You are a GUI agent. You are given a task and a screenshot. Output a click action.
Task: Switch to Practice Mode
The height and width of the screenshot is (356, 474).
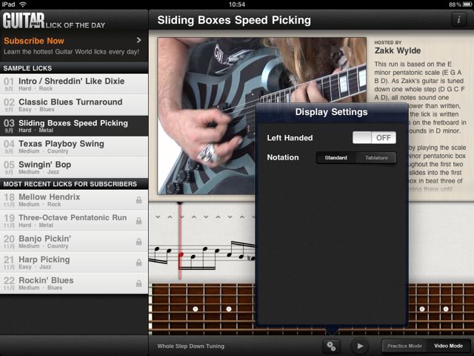(x=404, y=346)
